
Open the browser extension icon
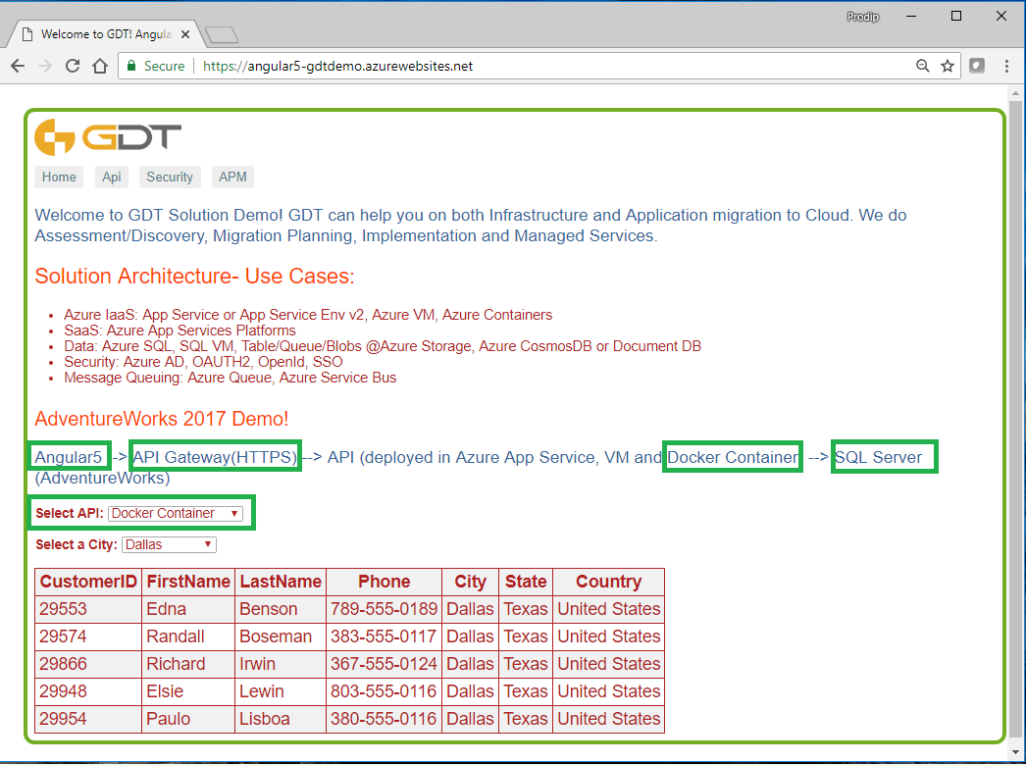(977, 66)
